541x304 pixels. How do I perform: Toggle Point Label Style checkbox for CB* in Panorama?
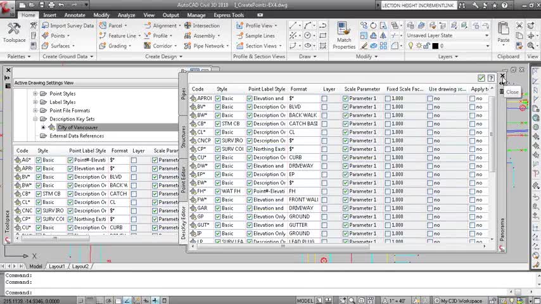(x=250, y=124)
